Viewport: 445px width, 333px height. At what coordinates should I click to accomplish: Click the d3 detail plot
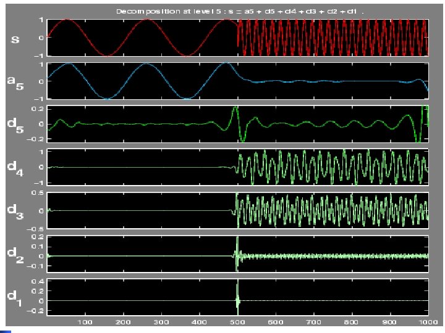coord(237,210)
